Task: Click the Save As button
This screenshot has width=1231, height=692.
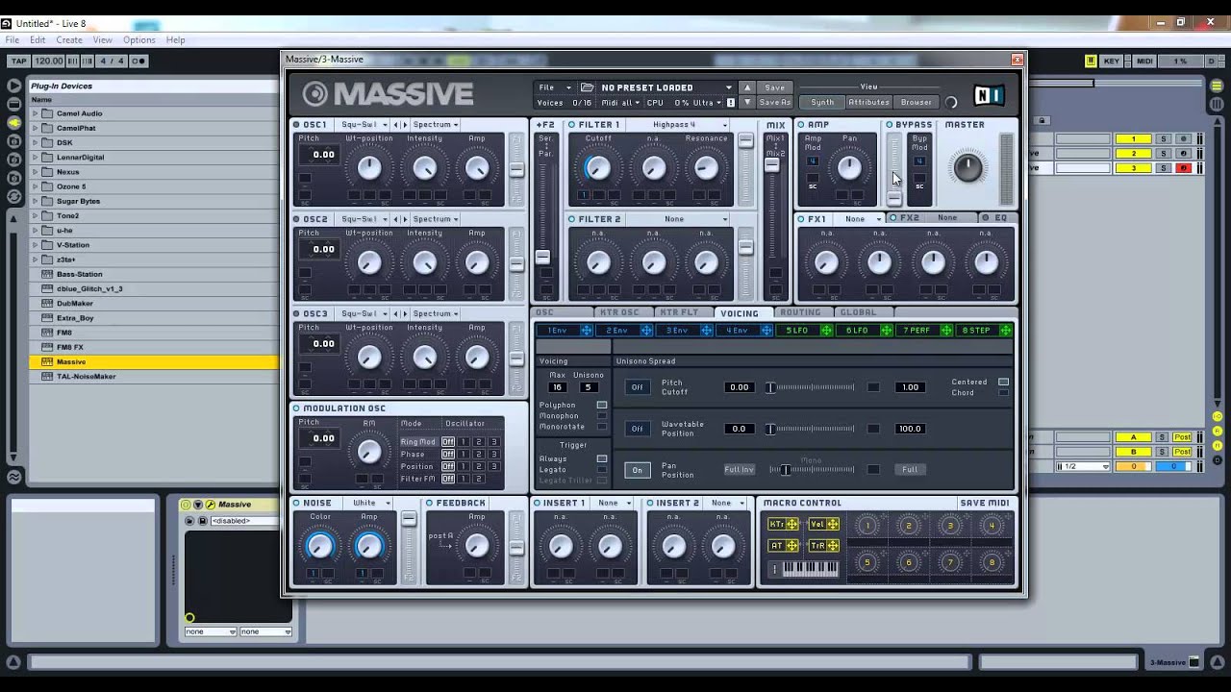Action: pos(774,102)
